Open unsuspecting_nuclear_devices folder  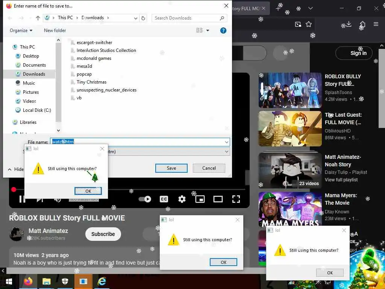pos(106,90)
